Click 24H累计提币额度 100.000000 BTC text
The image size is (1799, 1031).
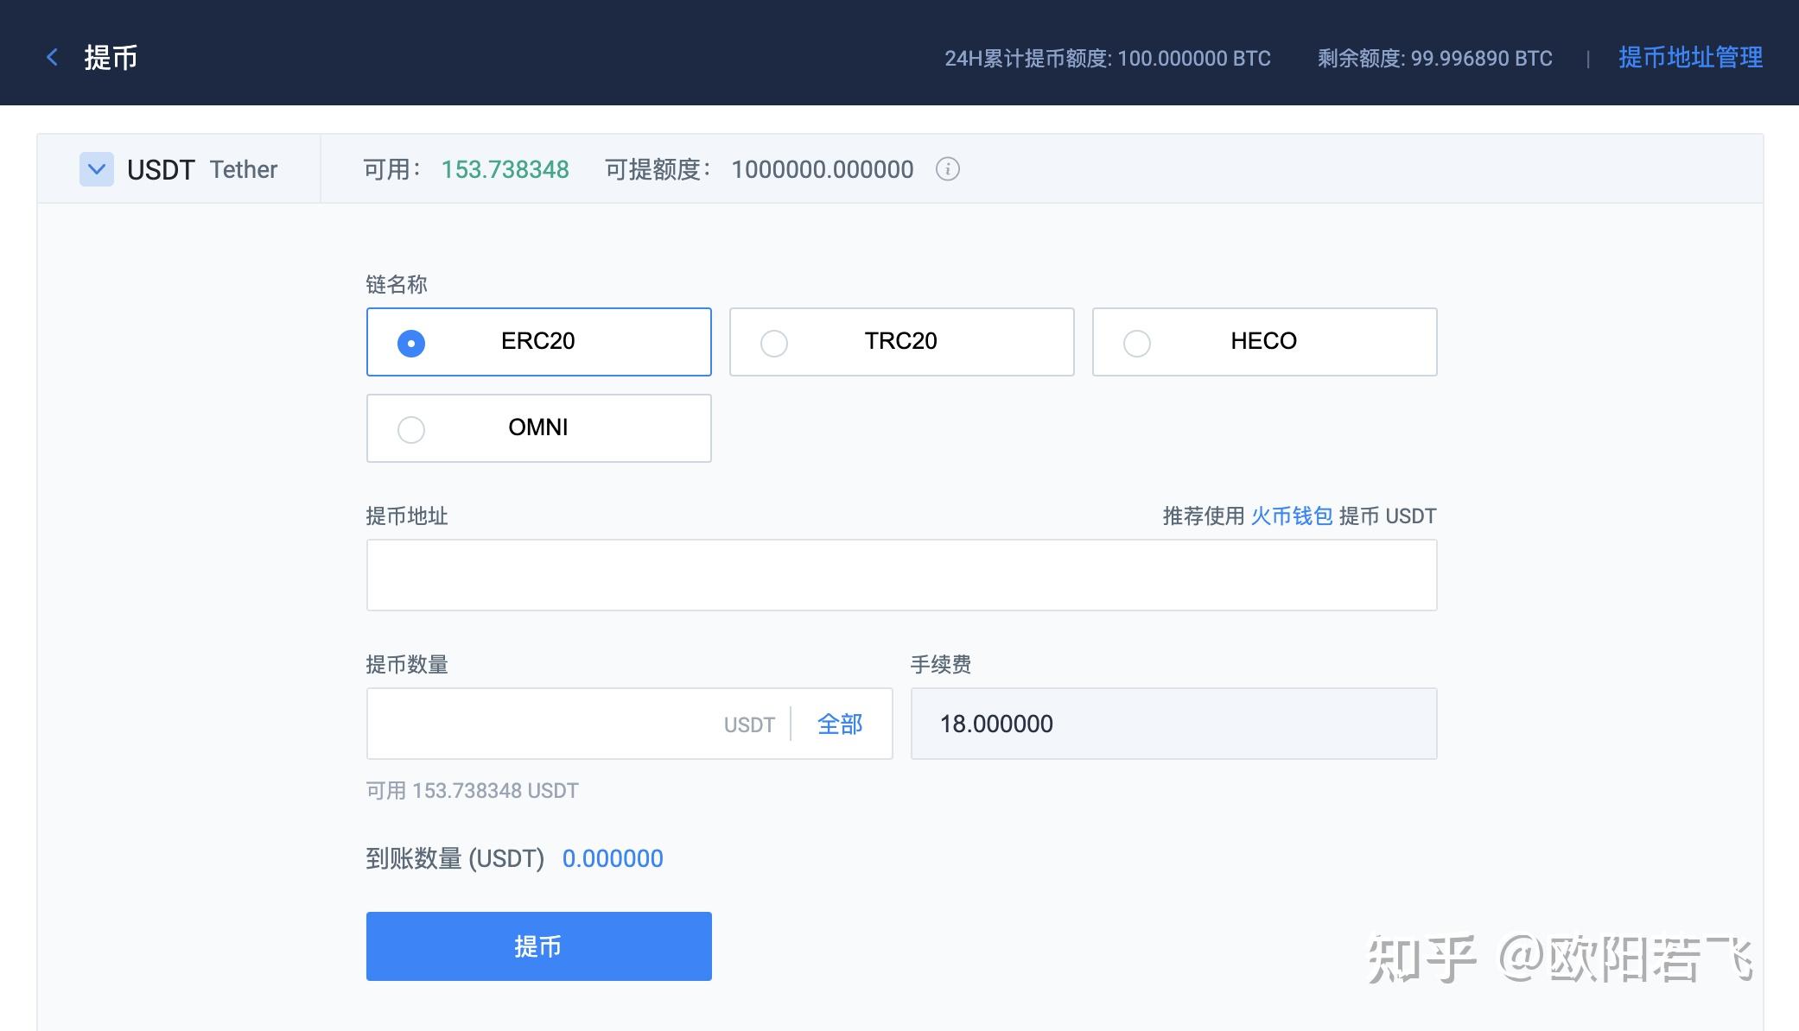click(1108, 59)
